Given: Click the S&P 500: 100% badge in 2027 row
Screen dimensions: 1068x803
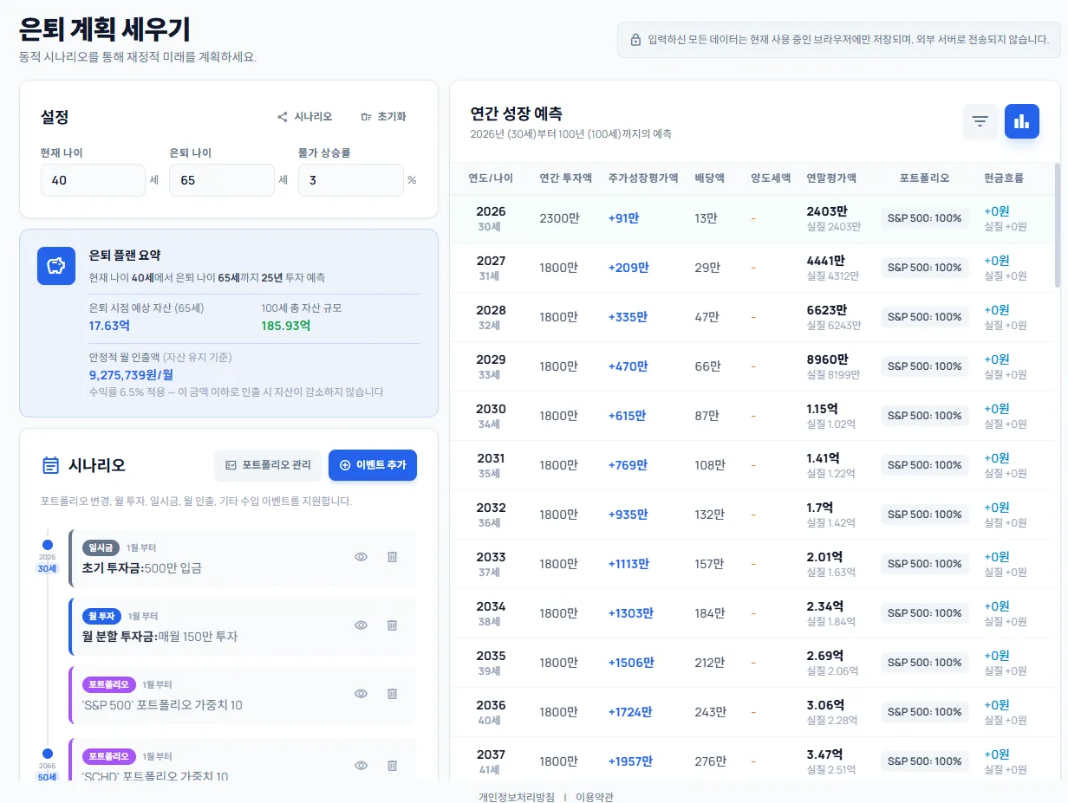Looking at the screenshot, I should coord(924,268).
